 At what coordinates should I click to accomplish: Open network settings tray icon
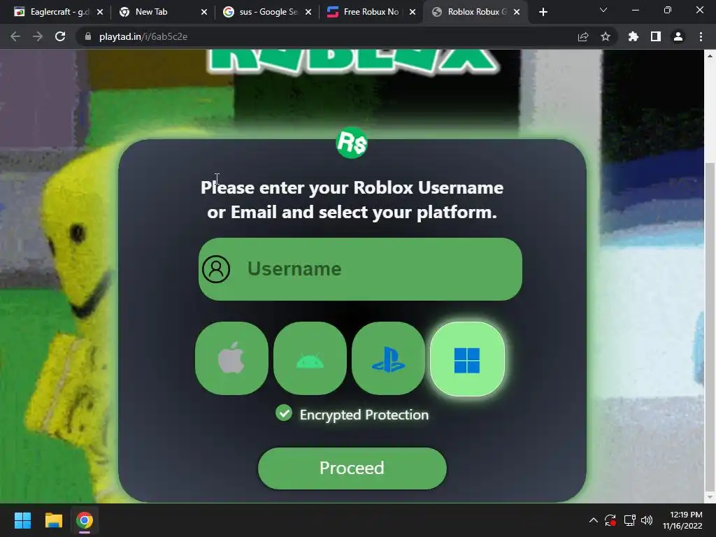(630, 520)
